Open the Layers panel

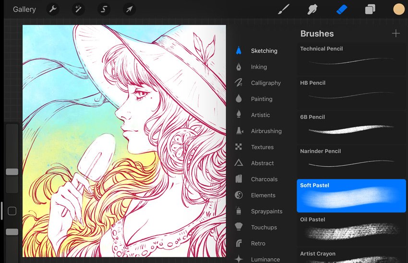click(370, 10)
